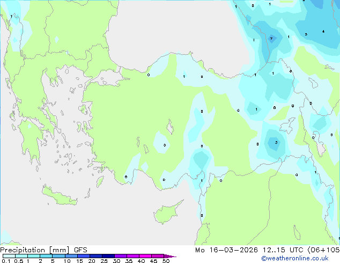Select the 40–45 mm magenta legend swatch

click(145, 256)
